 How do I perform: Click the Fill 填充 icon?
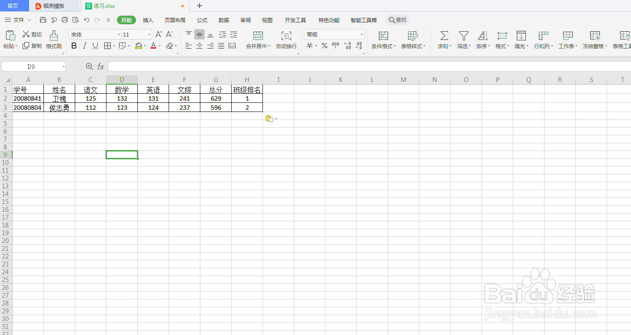coord(521,36)
